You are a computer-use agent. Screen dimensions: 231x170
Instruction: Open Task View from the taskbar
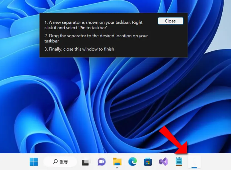(85, 162)
